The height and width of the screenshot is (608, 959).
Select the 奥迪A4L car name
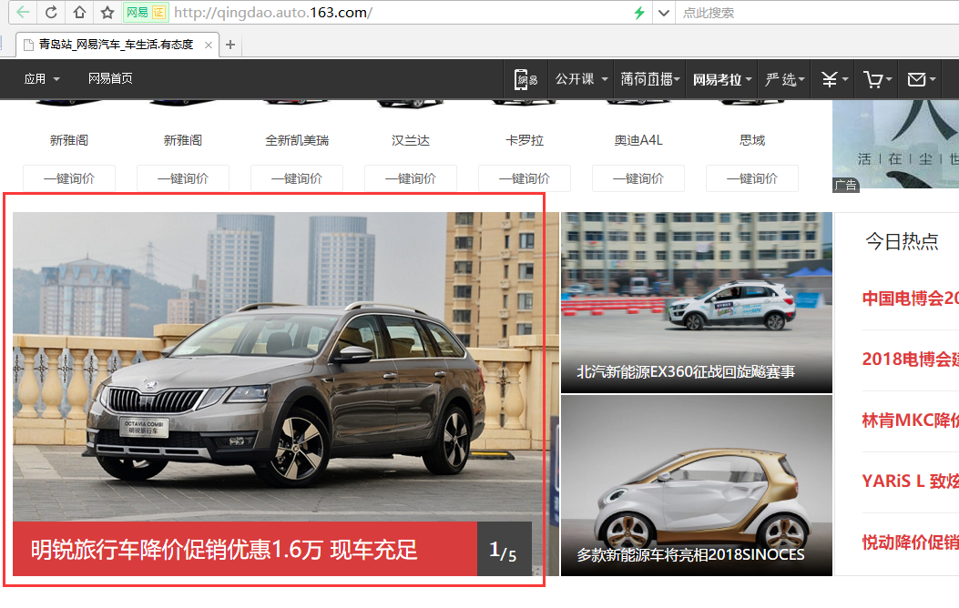coord(638,140)
